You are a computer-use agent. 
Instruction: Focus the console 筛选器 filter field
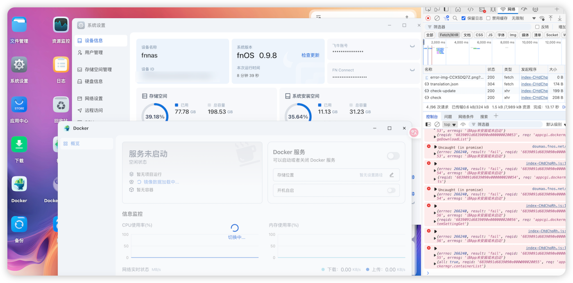click(506, 125)
